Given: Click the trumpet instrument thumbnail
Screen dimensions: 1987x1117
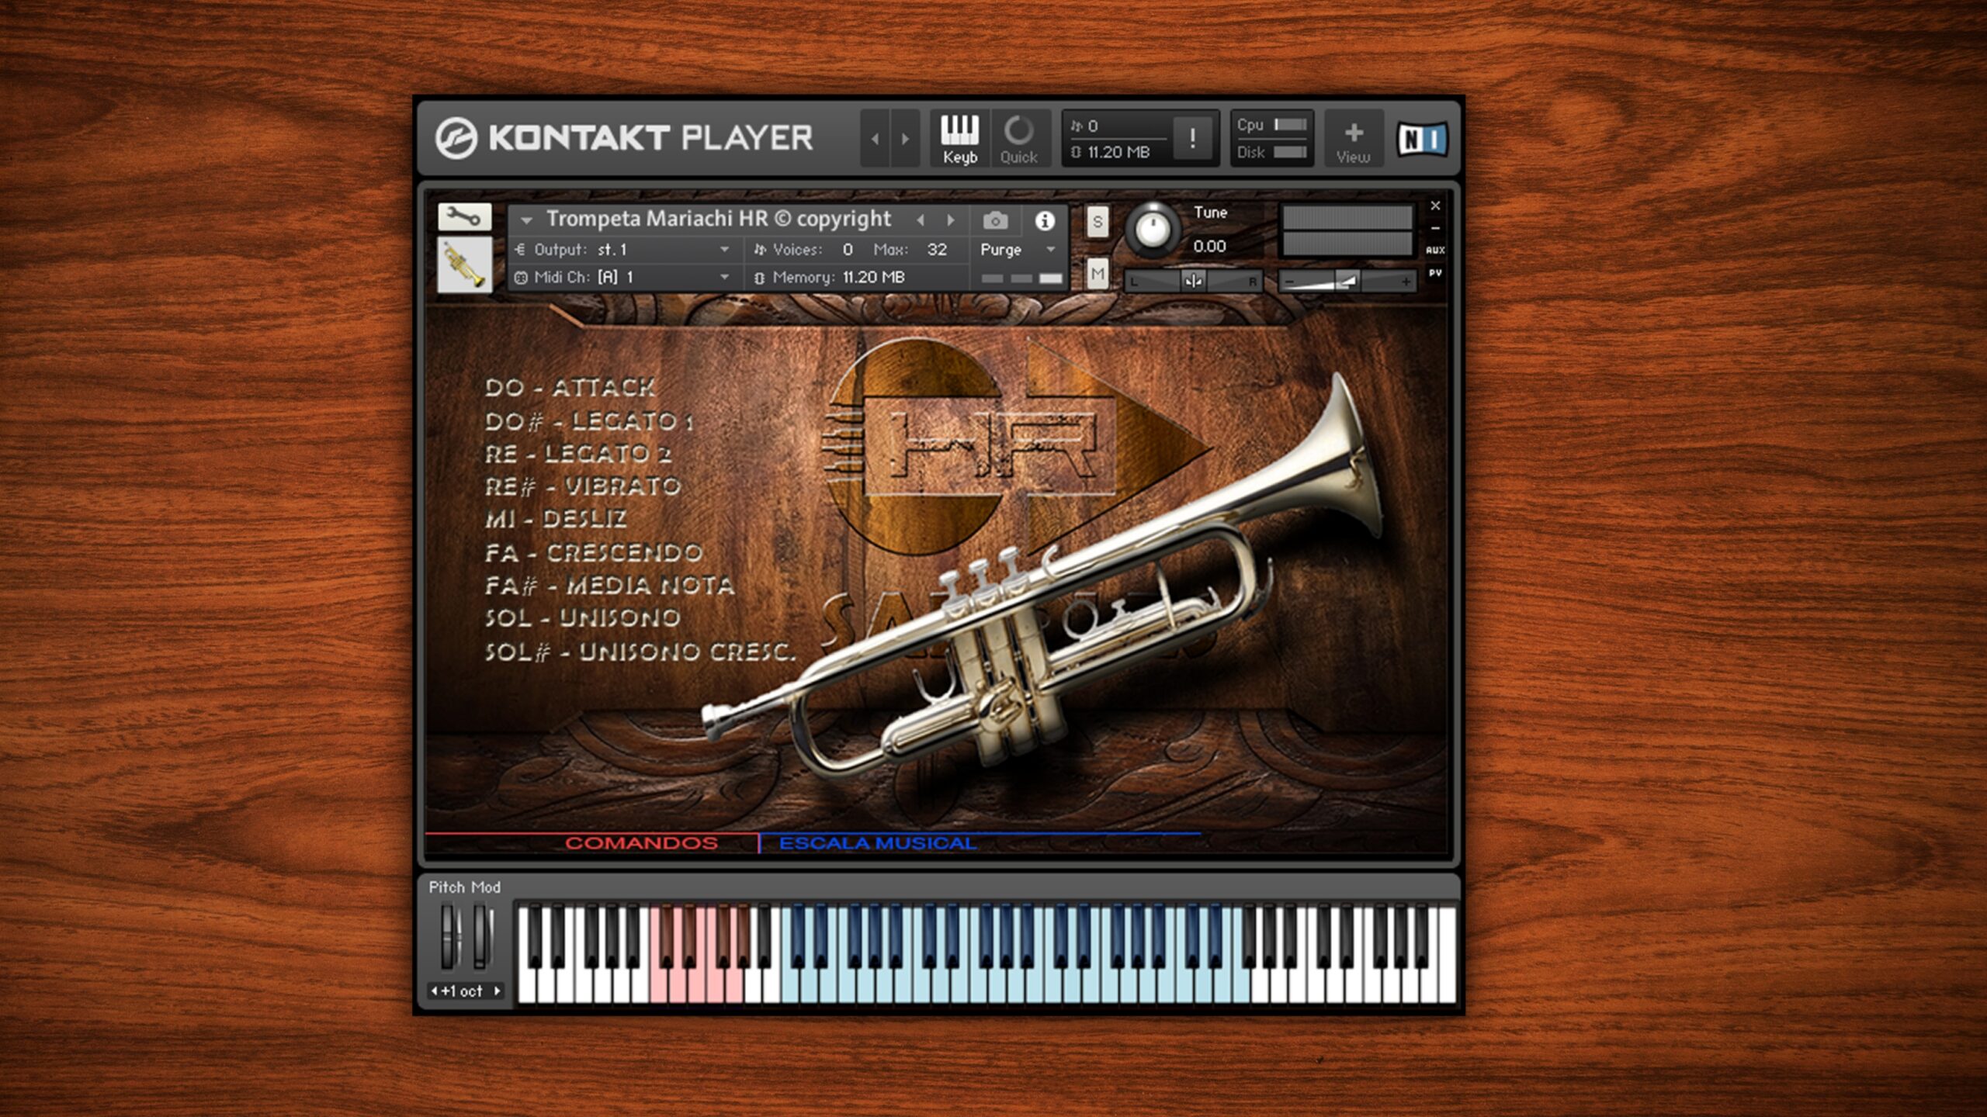Looking at the screenshot, I should click(x=464, y=265).
